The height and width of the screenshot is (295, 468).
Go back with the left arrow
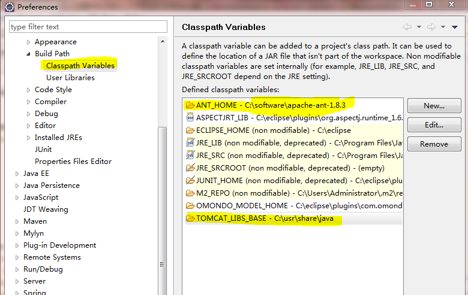point(407,27)
